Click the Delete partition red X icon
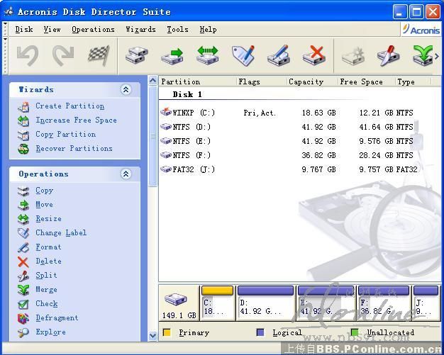The height and width of the screenshot is (355, 444). pyautogui.click(x=313, y=55)
